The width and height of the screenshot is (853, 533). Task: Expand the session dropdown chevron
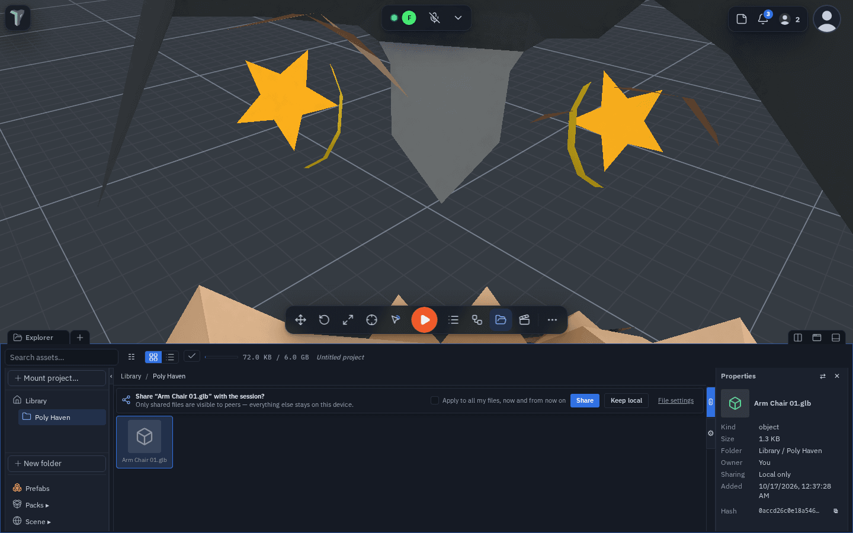458,18
